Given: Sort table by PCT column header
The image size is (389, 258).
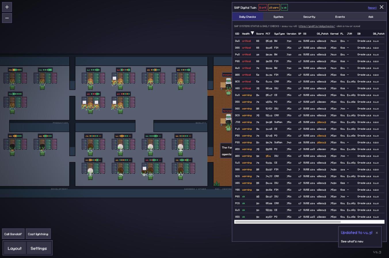Looking at the screenshot, I should [x=268, y=34].
